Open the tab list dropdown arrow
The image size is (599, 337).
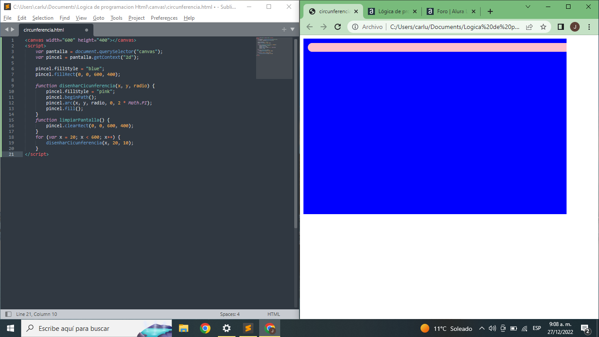(292, 29)
